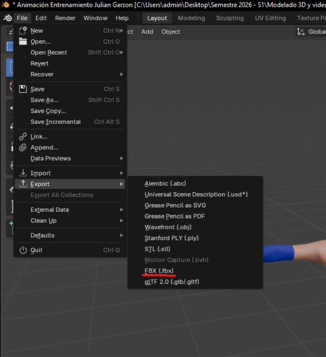Expand the Recover submenu

pos(42,74)
